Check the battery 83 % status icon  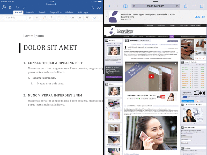(x=100, y=2)
